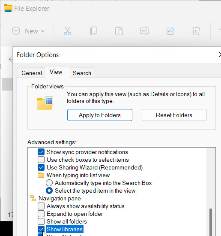Screen dimensions: 221x236
Task: Select the typed item in the view radio
Action: click(49, 191)
